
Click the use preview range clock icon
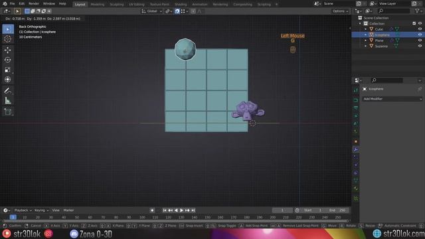point(297,210)
